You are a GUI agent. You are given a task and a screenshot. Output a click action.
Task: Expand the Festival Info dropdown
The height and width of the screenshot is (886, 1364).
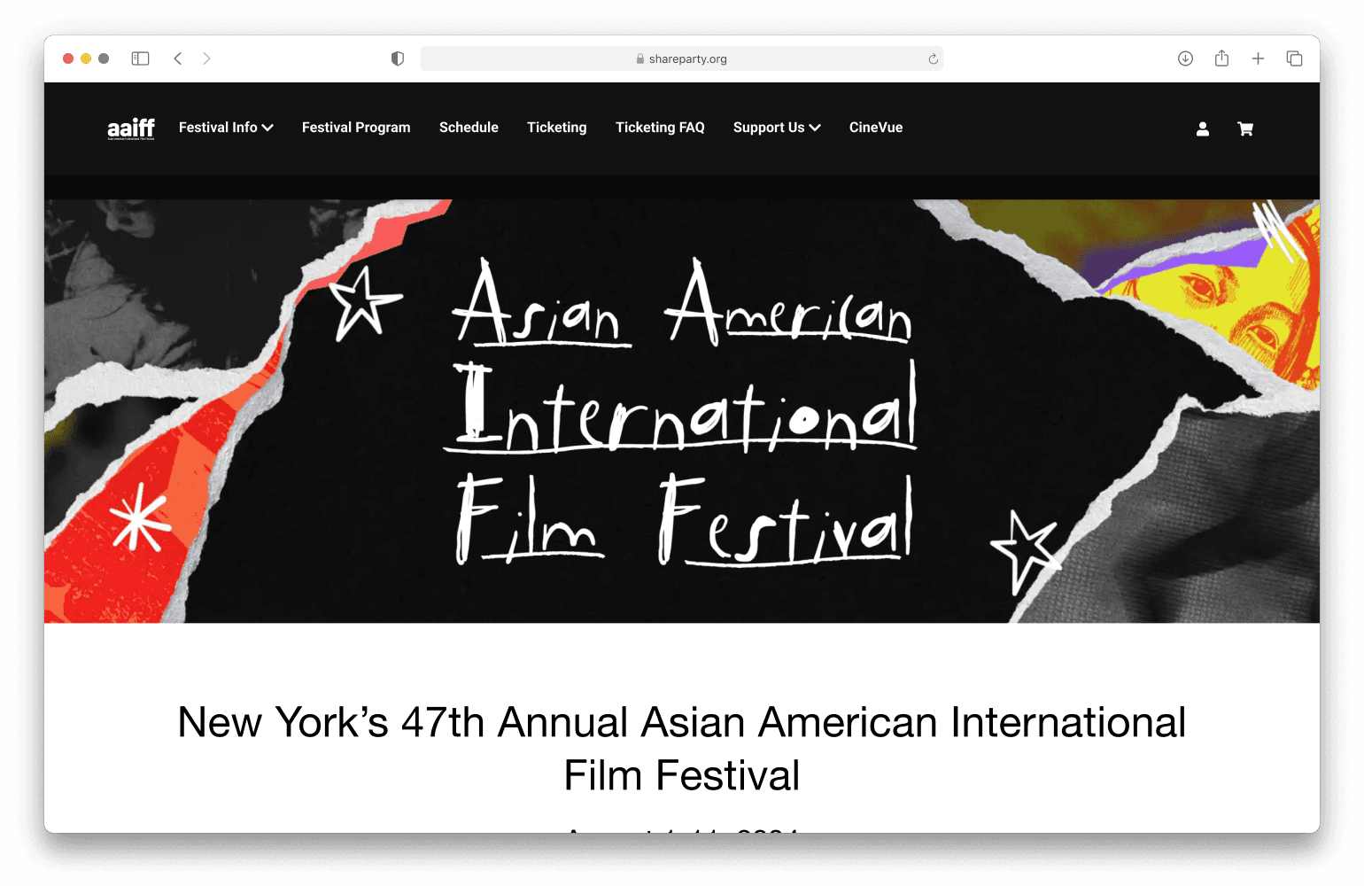[226, 128]
